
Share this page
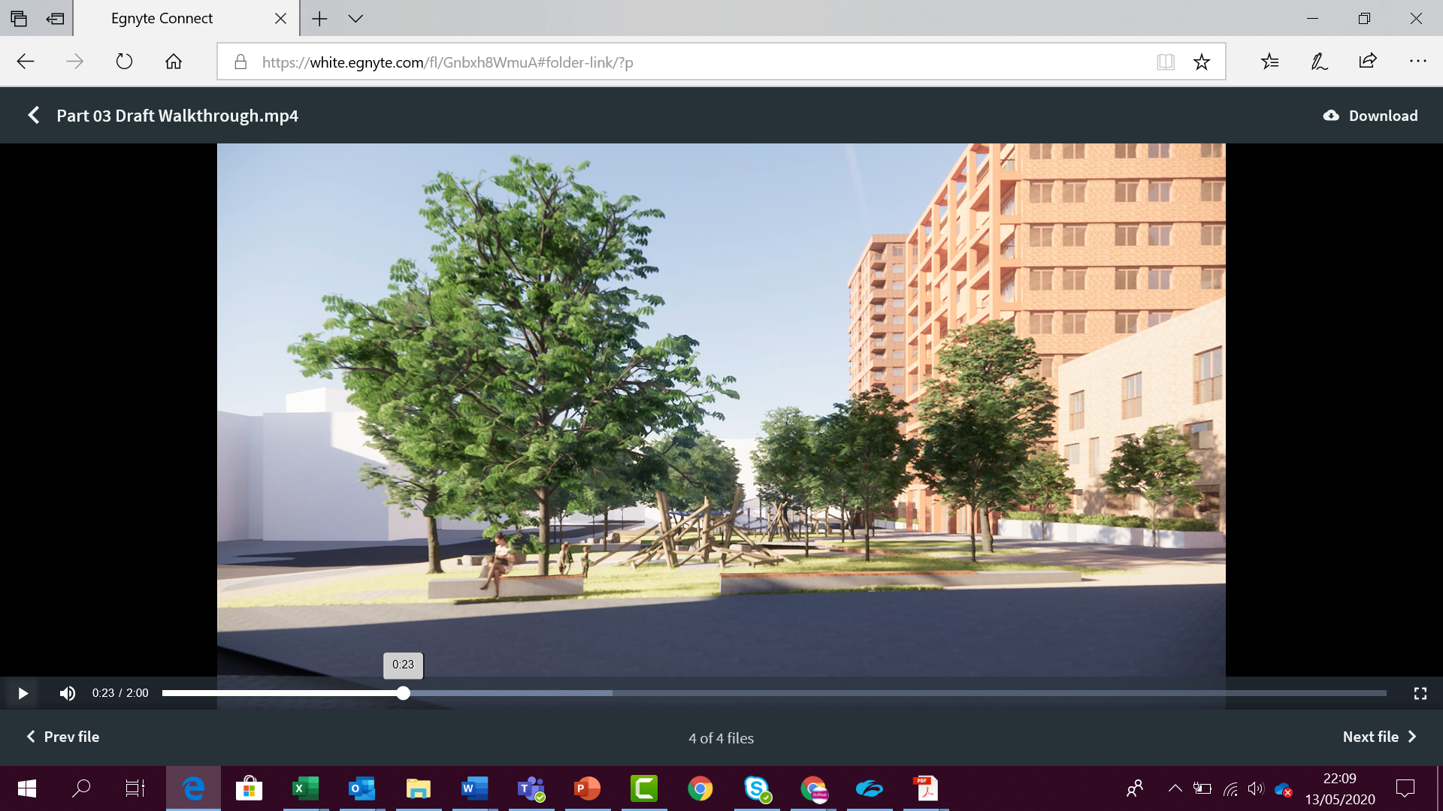tap(1368, 62)
